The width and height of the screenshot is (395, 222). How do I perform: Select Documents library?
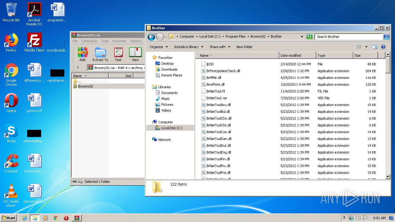pyautogui.click(x=169, y=93)
